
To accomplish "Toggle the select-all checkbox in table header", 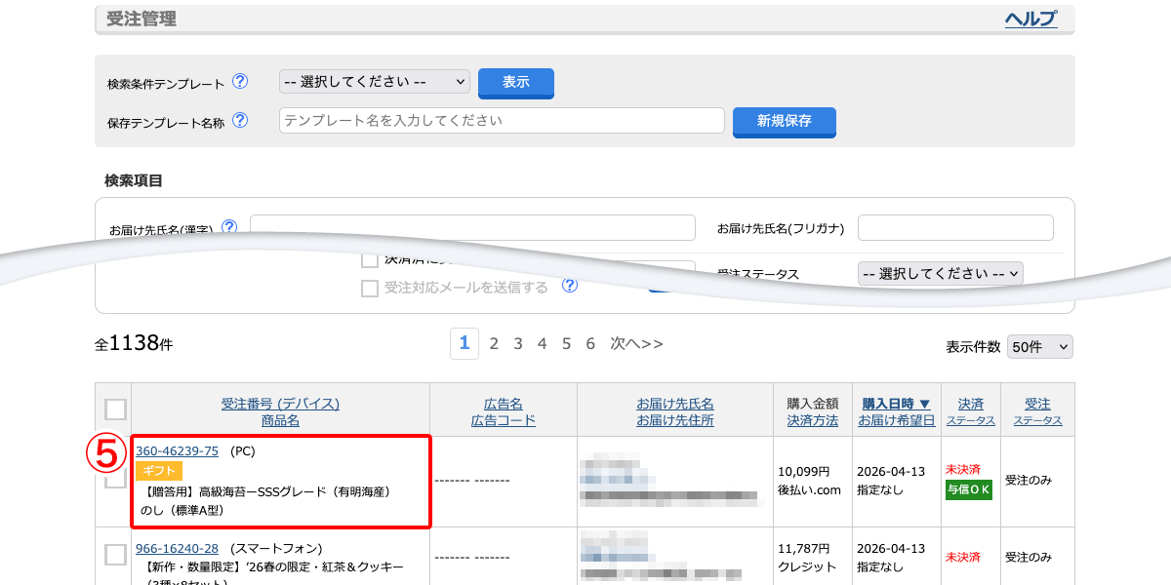I will coord(115,409).
